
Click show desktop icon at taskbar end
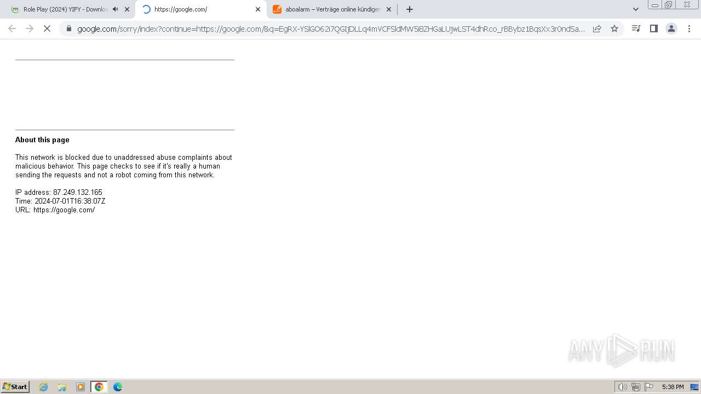pos(694,387)
